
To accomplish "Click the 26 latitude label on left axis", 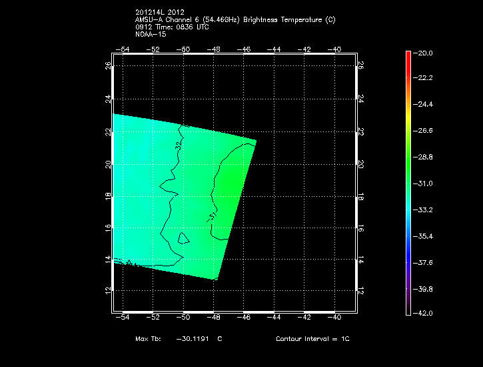I will [x=108, y=65].
